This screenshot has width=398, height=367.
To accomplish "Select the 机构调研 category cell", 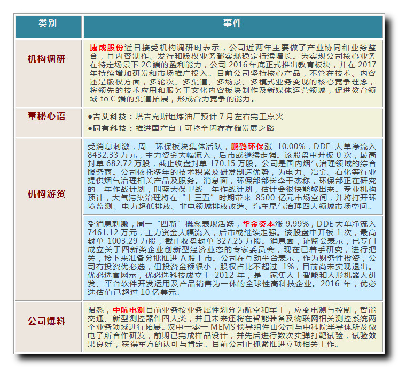I will pos(49,73).
